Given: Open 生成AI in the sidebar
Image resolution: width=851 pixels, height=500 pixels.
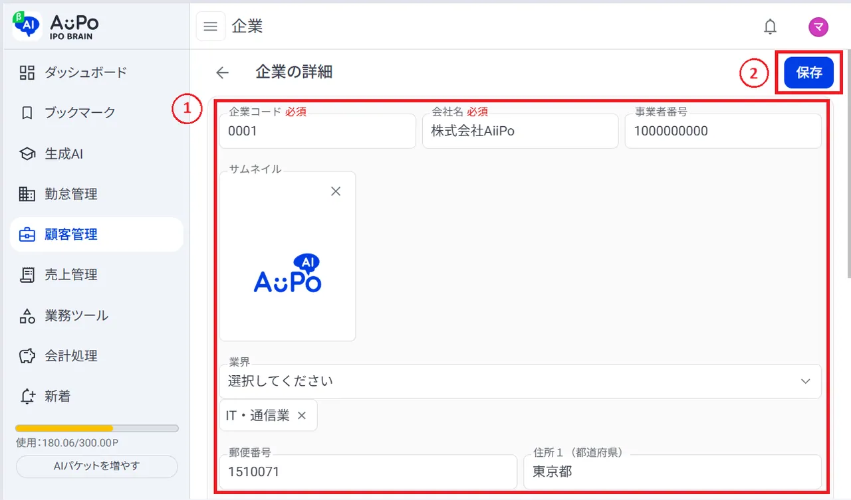Looking at the screenshot, I should click(x=96, y=154).
